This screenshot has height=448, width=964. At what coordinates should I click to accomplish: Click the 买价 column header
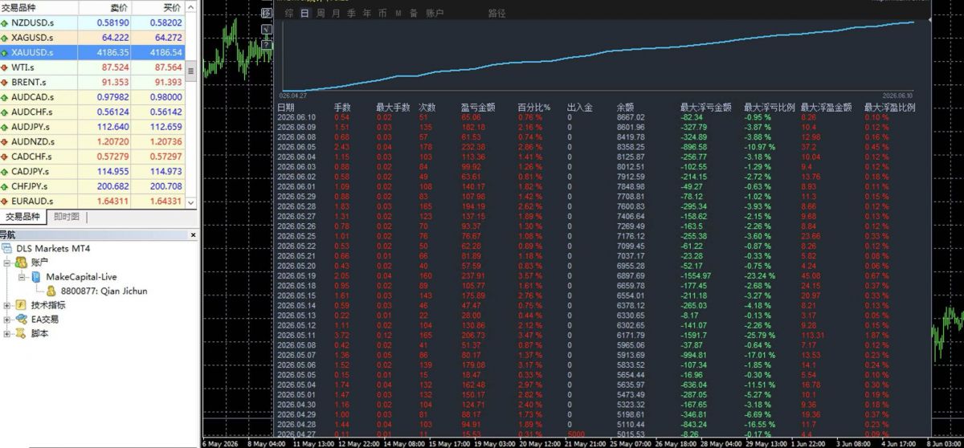tap(158, 7)
